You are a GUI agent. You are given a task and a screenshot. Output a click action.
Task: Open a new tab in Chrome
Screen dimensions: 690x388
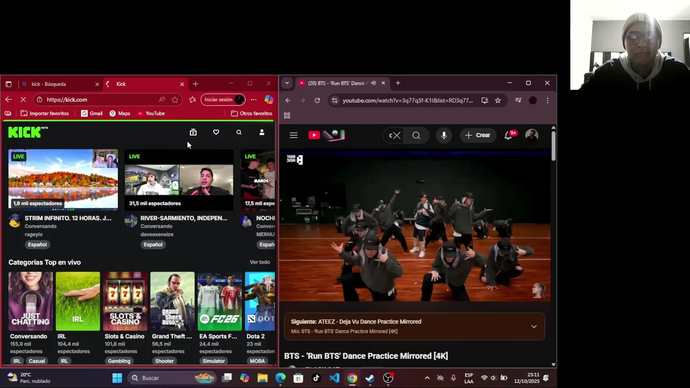point(398,83)
